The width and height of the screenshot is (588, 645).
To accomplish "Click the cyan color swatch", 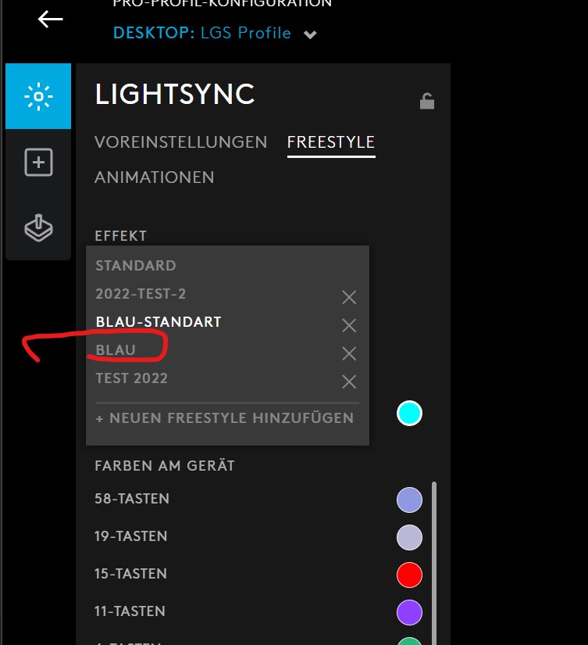I will (x=409, y=414).
